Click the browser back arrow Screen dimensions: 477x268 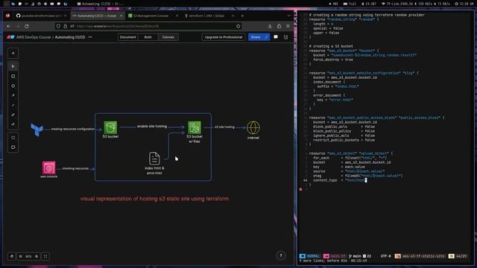[8, 26]
